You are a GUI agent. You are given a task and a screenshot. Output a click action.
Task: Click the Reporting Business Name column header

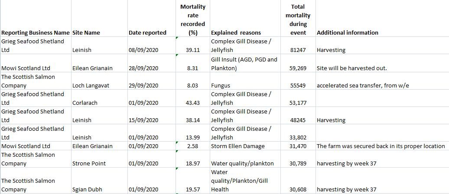[35, 32]
